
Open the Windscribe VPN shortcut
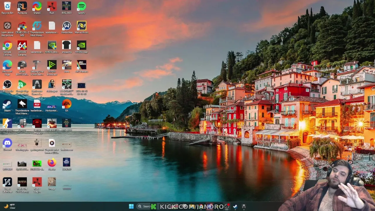tap(67, 27)
